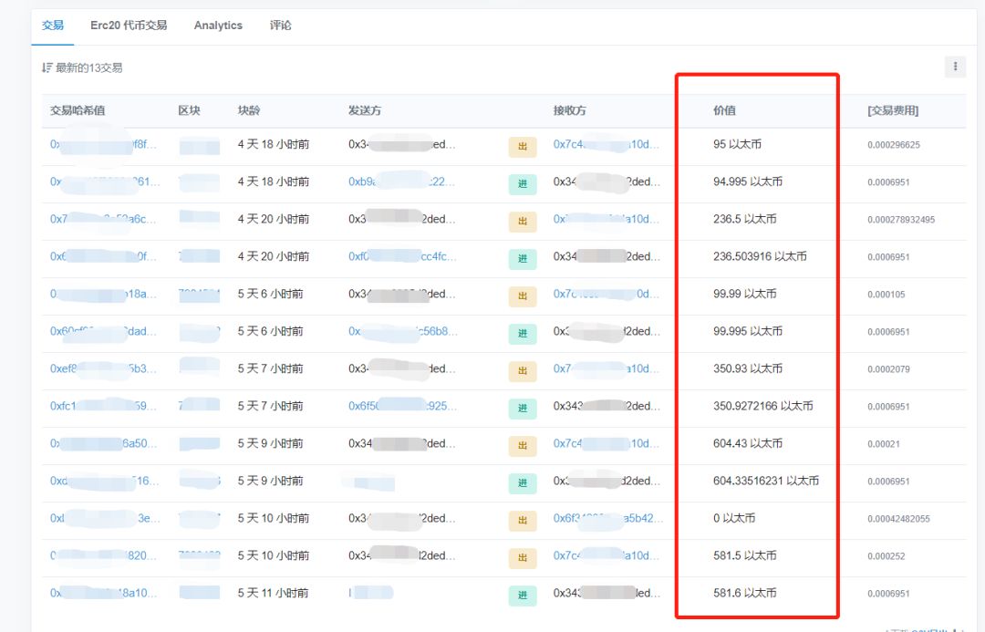Open transaction hash in the 604.43 以太币 row
The height and width of the screenshot is (632, 985).
[104, 443]
